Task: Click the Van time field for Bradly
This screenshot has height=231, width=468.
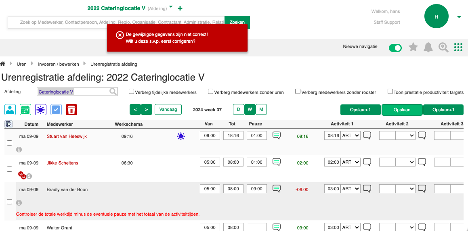Action: (210, 189)
